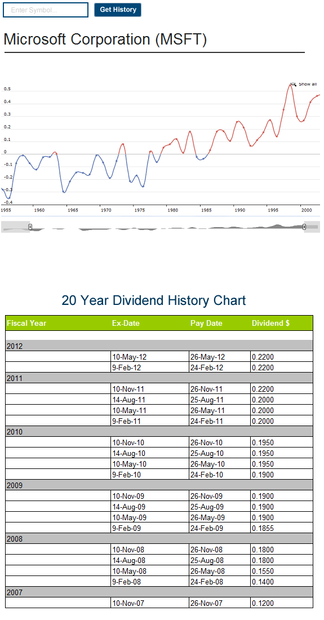This screenshot has width=324, height=620.
Task: Click the 10-Nov-10 ex-date cell
Action: click(150, 442)
